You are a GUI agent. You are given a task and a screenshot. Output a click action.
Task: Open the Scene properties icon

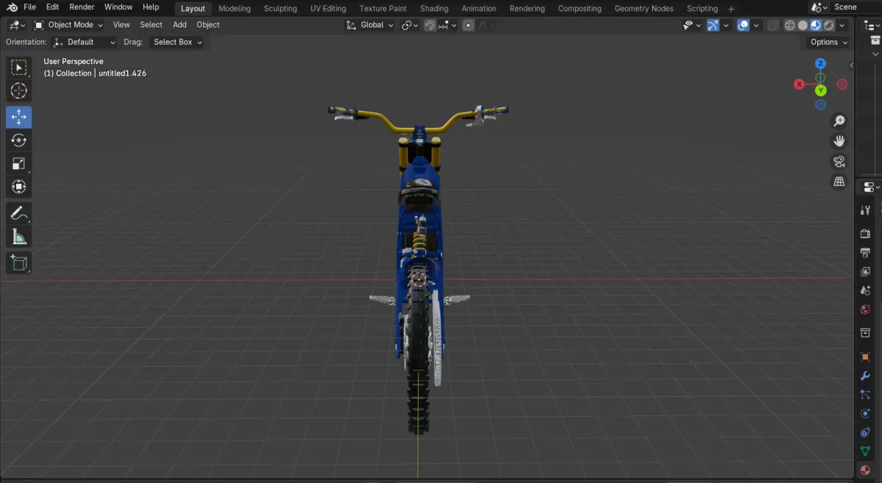866,291
